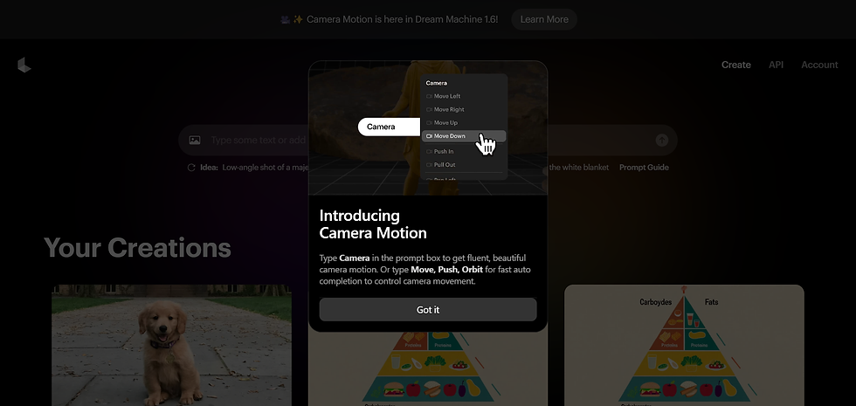Click the idea text starting 'Low-angle shot'
Screen dimensions: 856x406
pyautogui.click(x=266, y=168)
